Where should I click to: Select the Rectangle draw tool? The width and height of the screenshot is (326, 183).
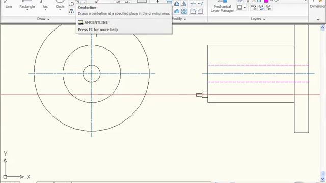27,5
